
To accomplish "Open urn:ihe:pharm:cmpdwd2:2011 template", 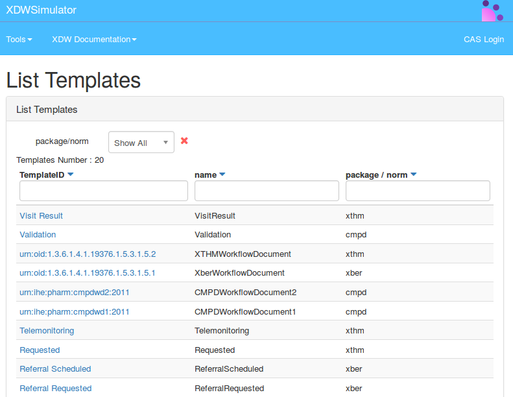I will pos(75,293).
